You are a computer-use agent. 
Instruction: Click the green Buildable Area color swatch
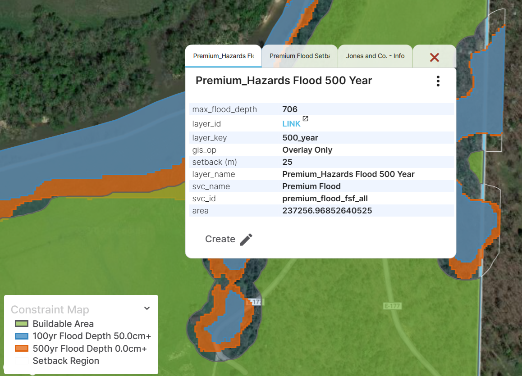pos(22,323)
